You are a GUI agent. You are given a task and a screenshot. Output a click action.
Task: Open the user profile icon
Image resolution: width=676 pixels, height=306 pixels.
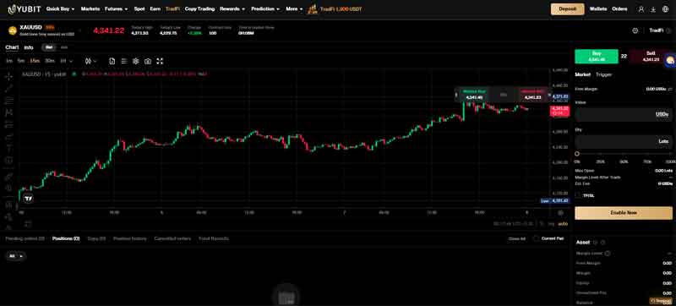(641, 9)
